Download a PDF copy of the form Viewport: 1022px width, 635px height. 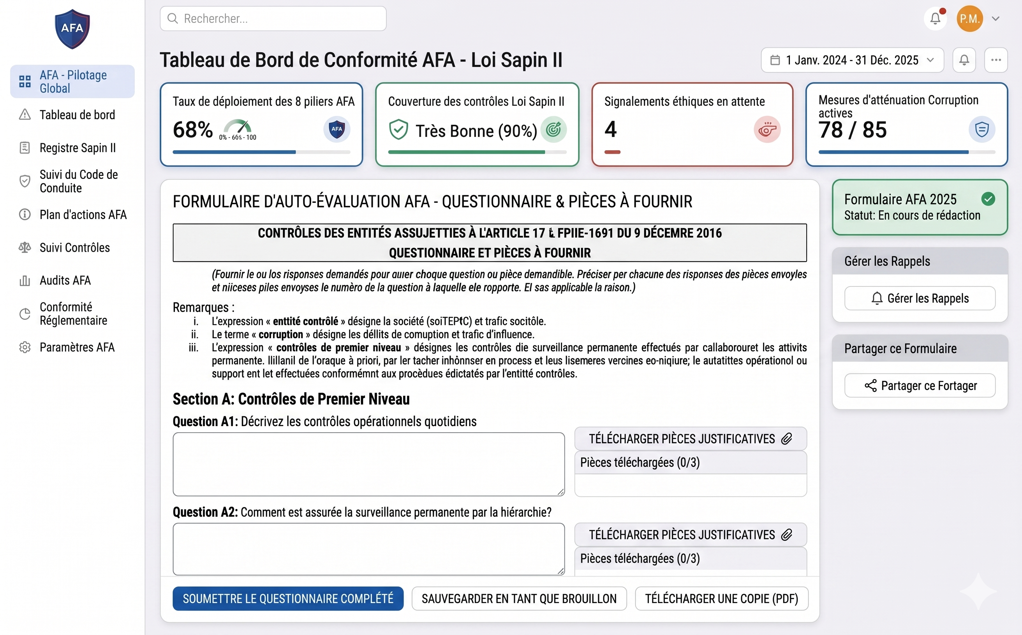tap(721, 598)
